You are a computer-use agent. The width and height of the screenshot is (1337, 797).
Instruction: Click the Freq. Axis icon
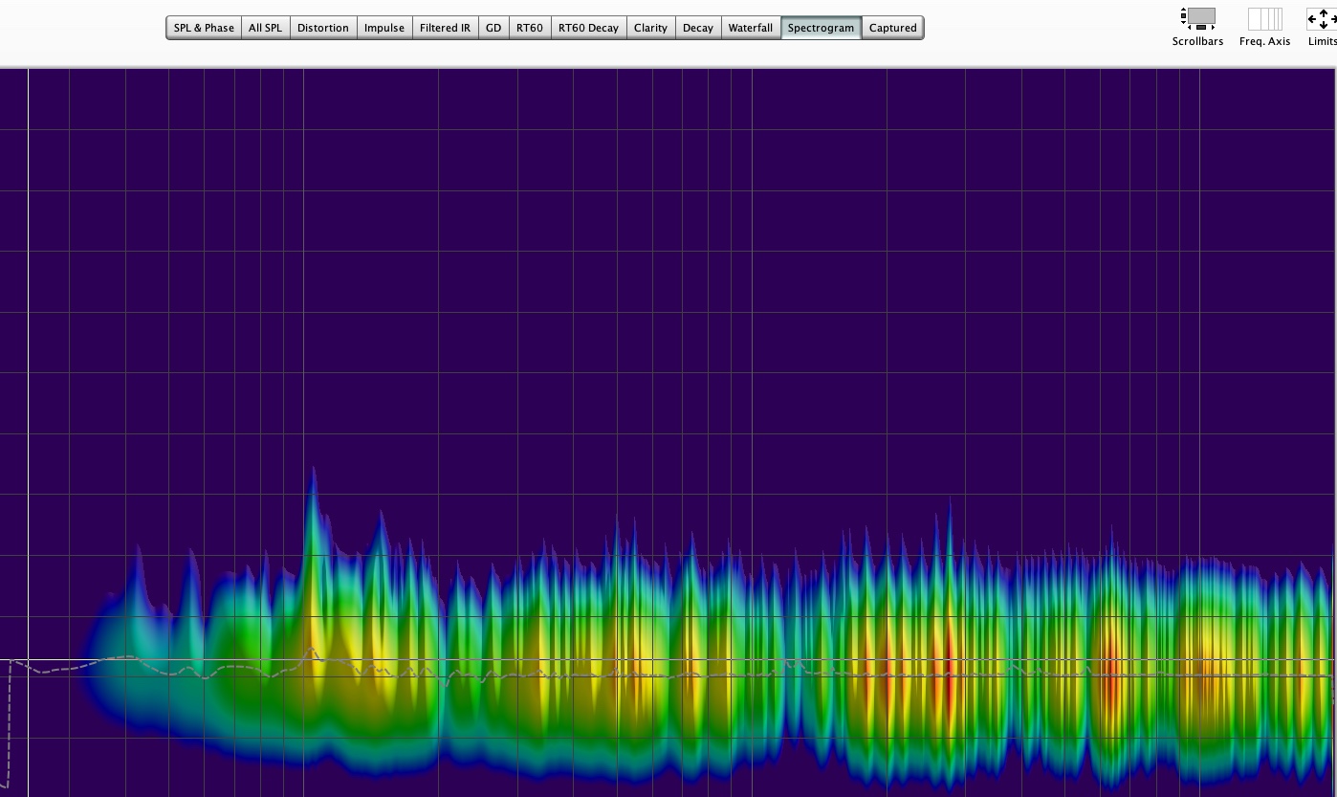tap(1264, 19)
